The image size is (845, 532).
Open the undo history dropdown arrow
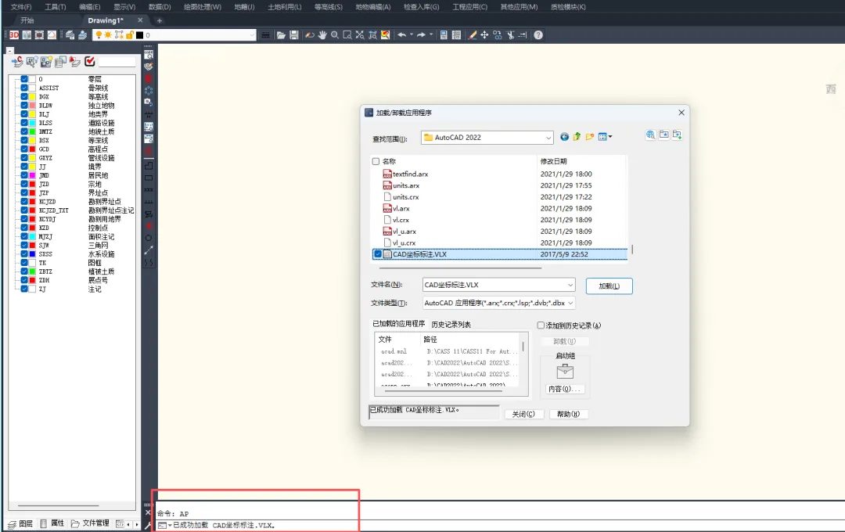pos(412,35)
